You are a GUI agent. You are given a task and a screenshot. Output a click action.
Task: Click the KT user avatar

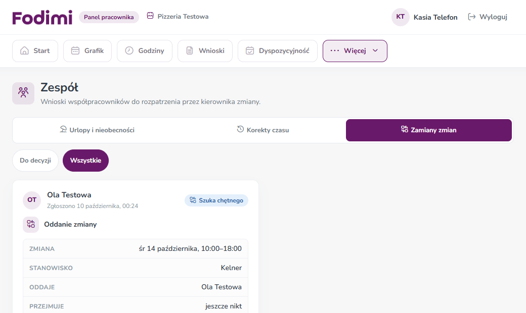(x=400, y=17)
